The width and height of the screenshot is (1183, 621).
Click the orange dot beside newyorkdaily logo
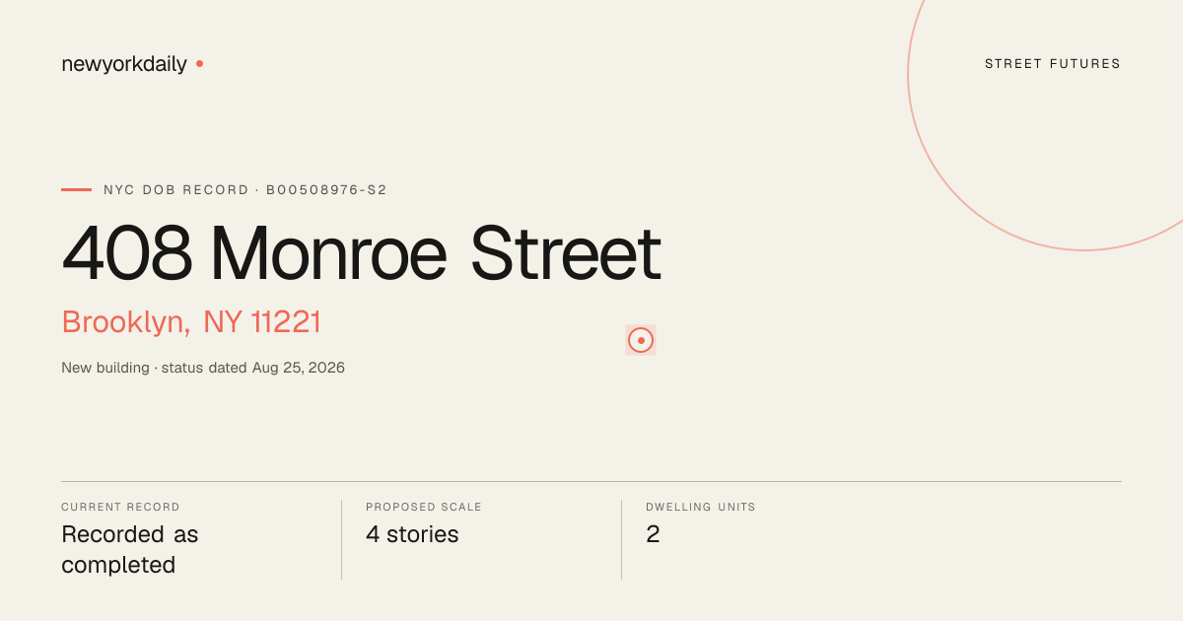pos(199,64)
